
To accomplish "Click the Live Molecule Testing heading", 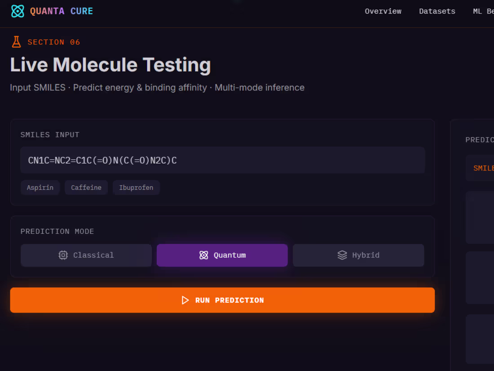I will pos(110,65).
